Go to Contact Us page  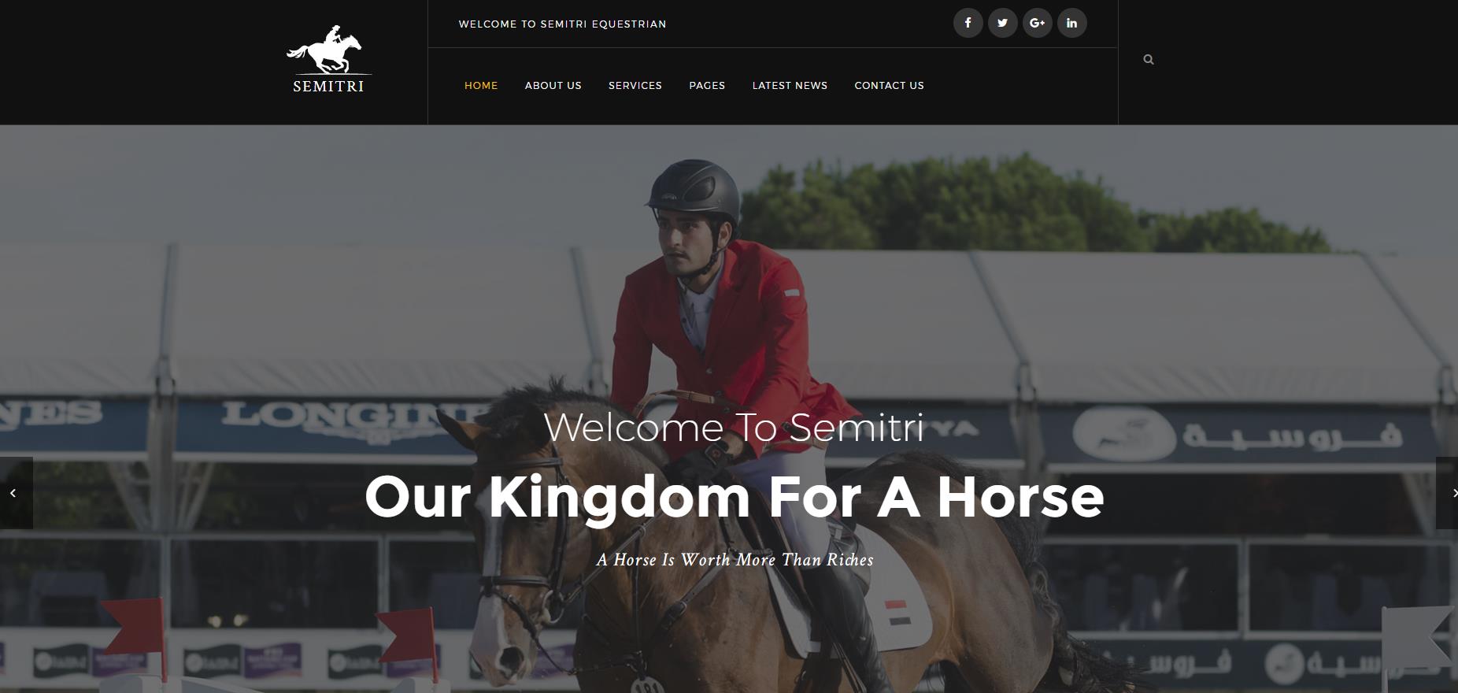click(889, 85)
